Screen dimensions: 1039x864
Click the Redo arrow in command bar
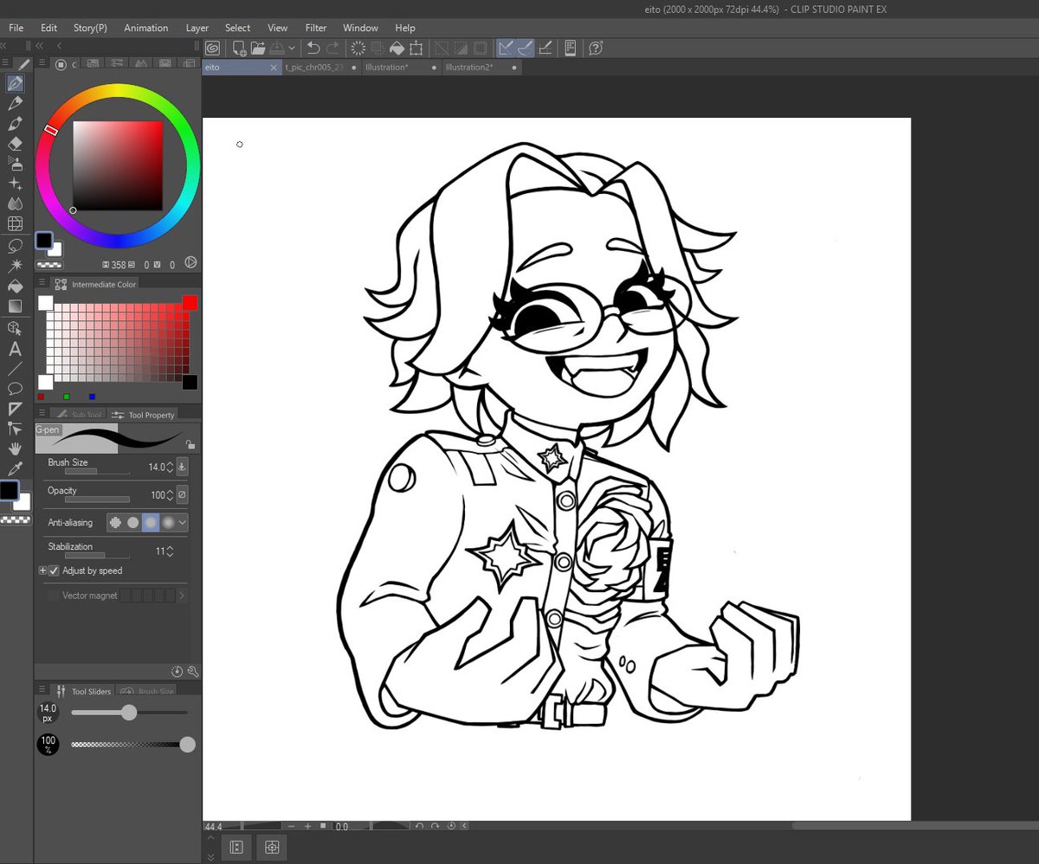pyautogui.click(x=332, y=48)
